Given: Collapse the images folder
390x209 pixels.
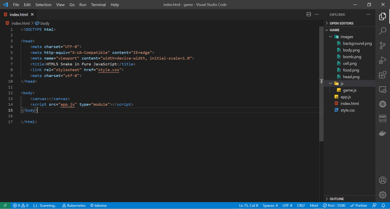Looking at the screenshot, I should pyautogui.click(x=347, y=36).
